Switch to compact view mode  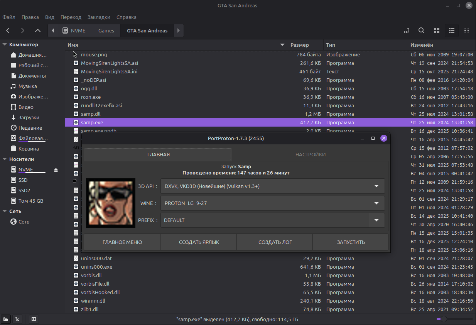click(467, 30)
